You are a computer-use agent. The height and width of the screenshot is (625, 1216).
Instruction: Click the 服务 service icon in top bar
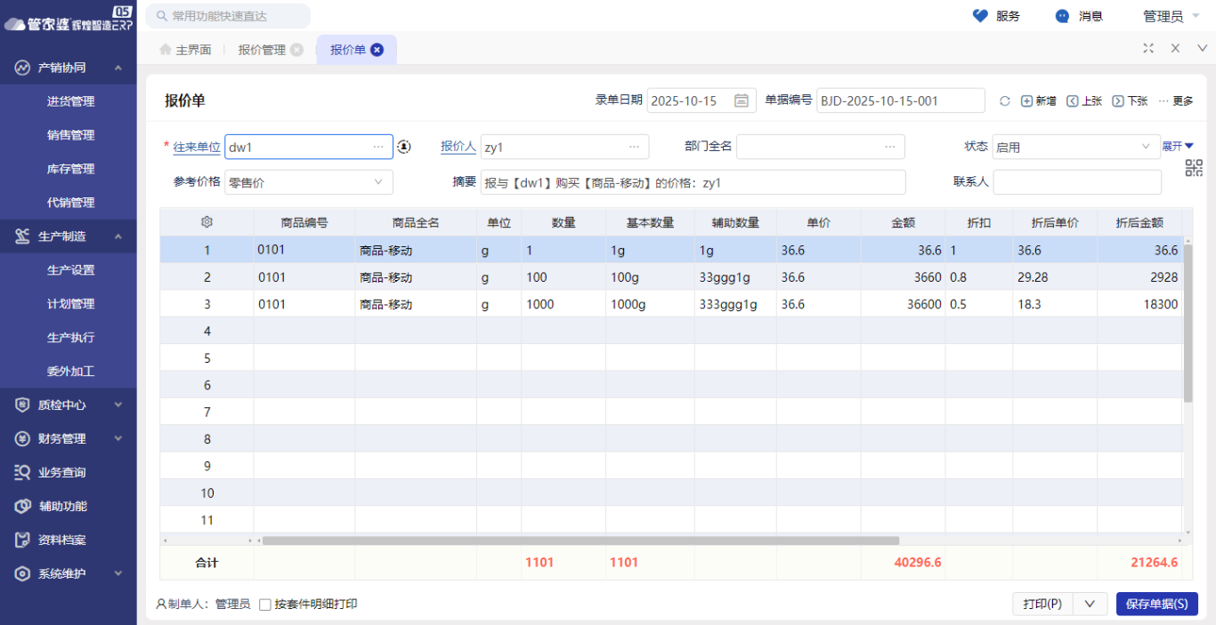coord(980,15)
